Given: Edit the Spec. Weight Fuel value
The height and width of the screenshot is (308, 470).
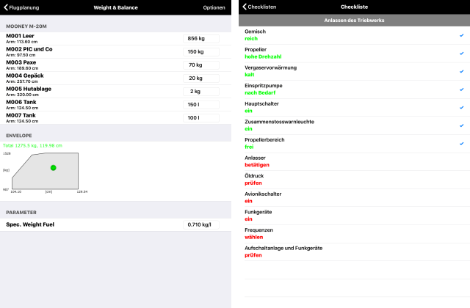Looking at the screenshot, I should coord(200,224).
